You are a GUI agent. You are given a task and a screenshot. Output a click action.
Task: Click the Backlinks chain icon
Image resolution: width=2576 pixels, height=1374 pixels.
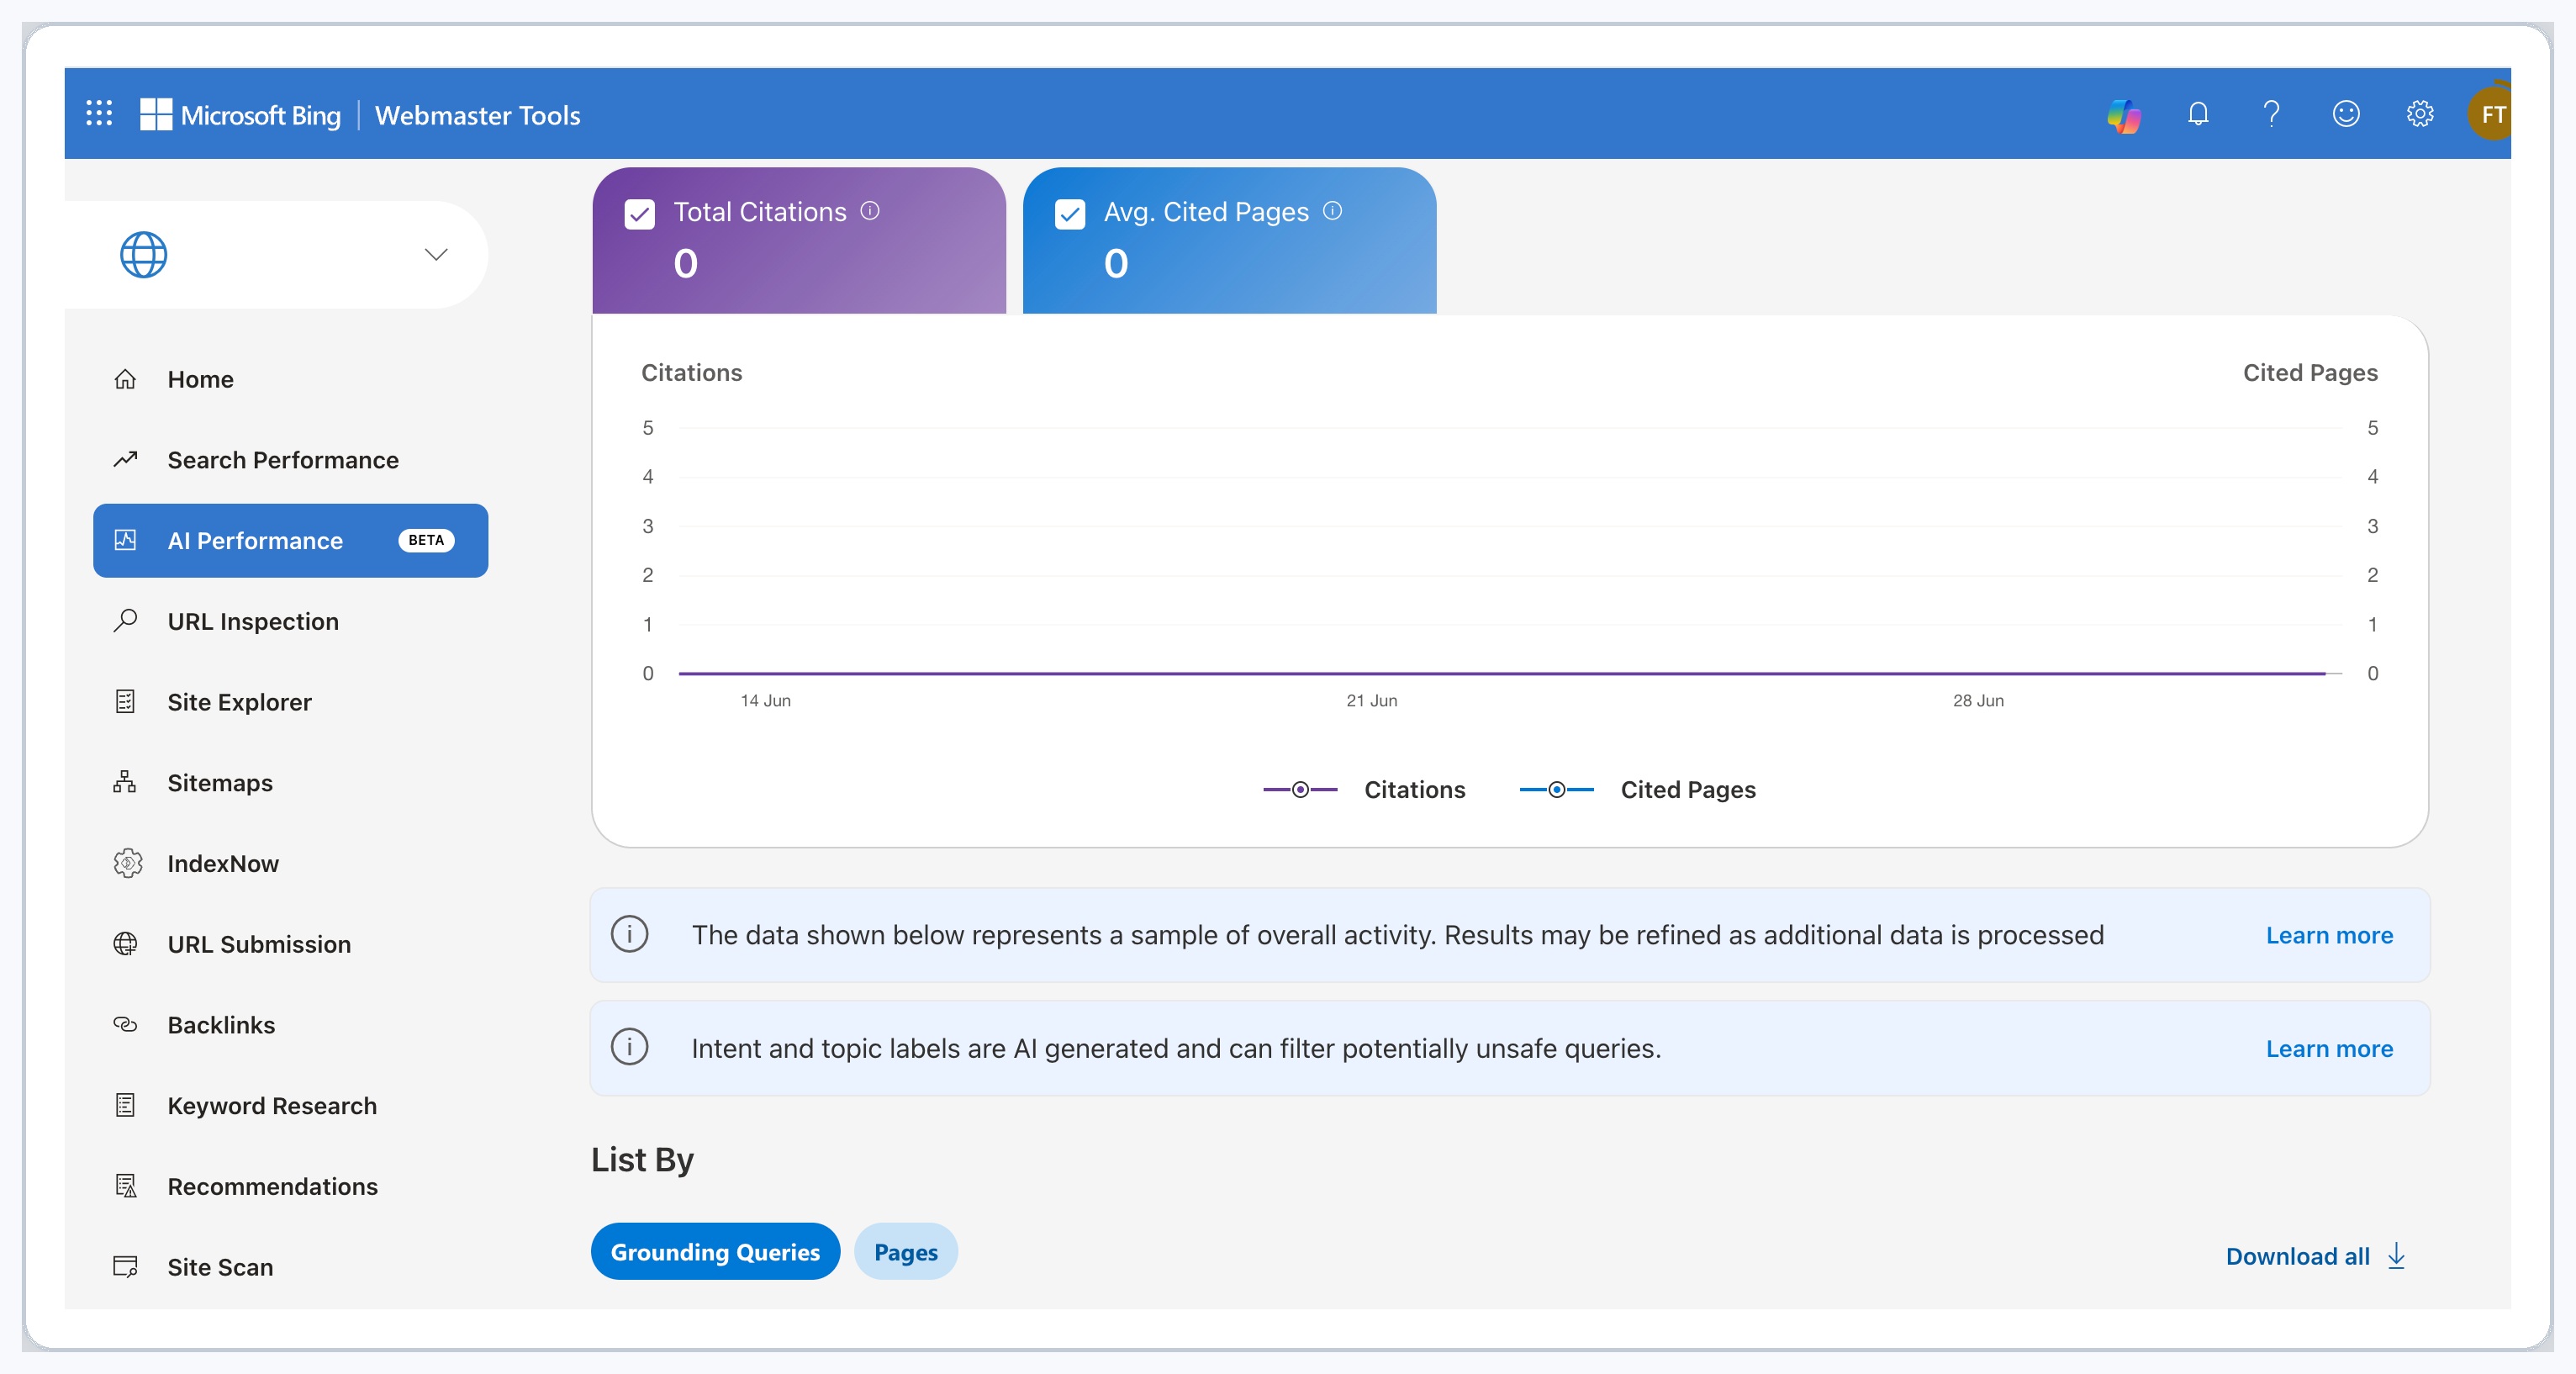(125, 1024)
